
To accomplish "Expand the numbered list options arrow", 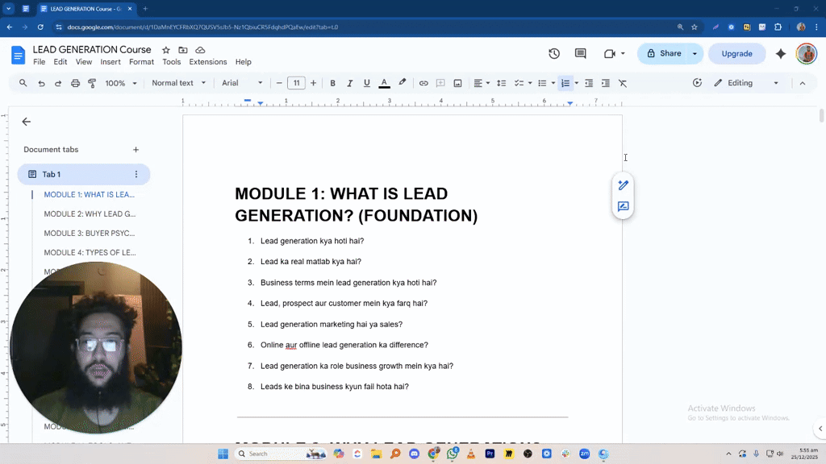I will click(576, 83).
